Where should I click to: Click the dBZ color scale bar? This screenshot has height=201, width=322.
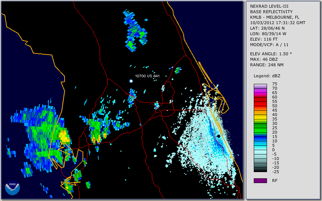(260, 128)
